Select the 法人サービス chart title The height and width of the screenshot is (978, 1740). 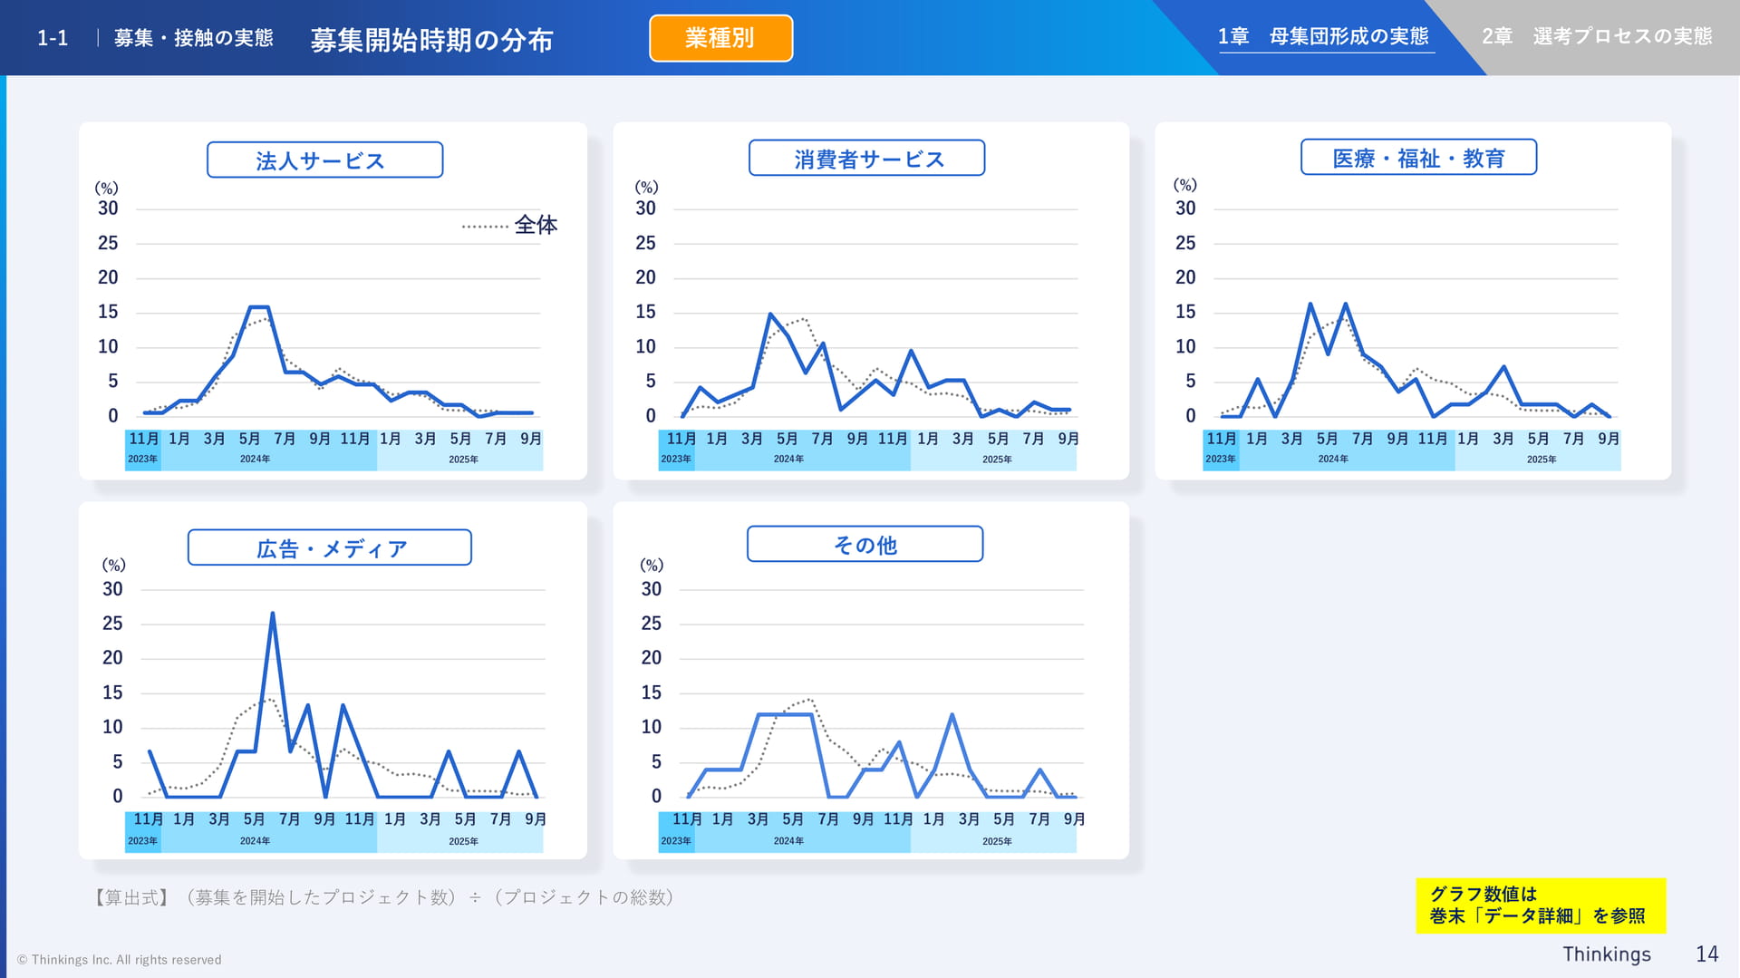click(324, 160)
